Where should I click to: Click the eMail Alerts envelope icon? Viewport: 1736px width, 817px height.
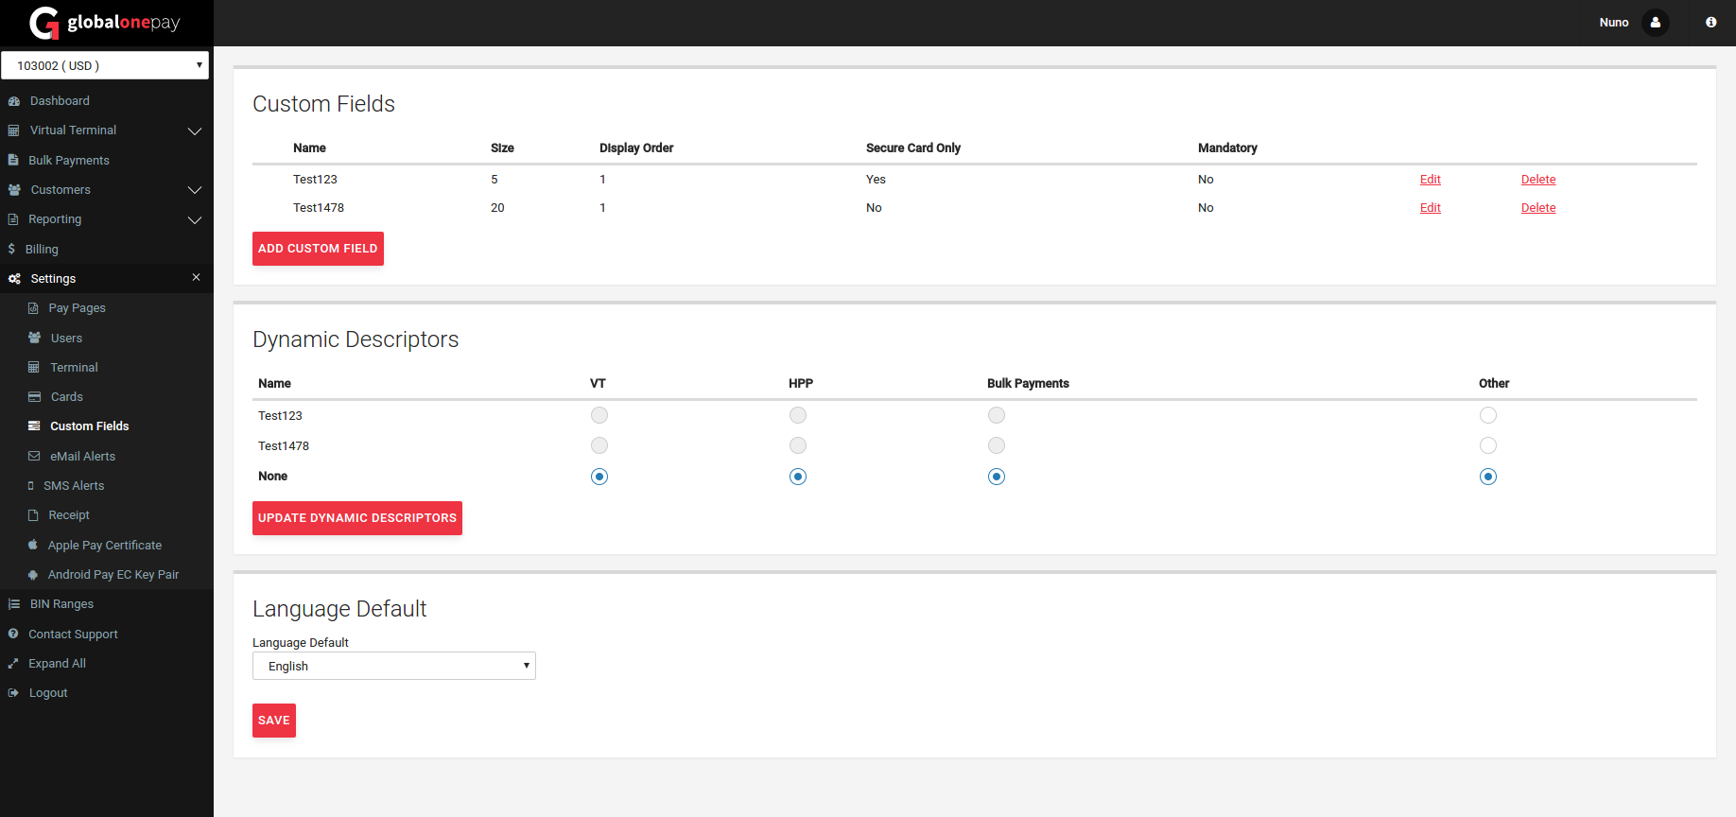[34, 456]
